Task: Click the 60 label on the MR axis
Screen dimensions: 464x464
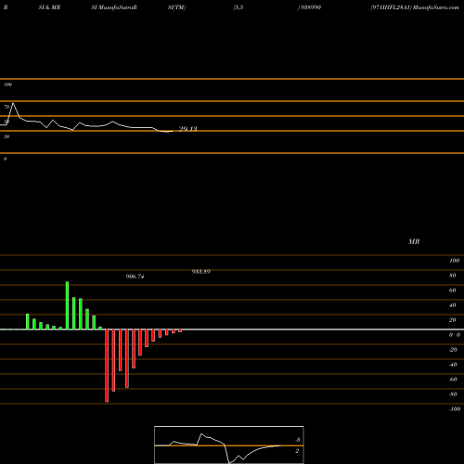Action: point(452,290)
